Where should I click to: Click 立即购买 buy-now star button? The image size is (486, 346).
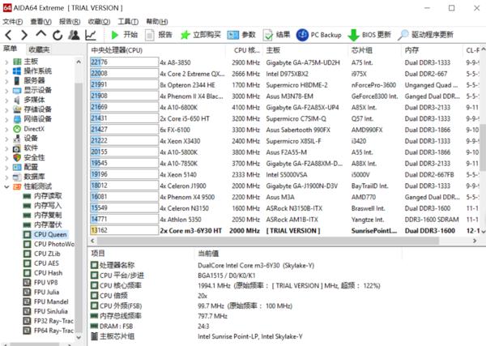[201, 35]
